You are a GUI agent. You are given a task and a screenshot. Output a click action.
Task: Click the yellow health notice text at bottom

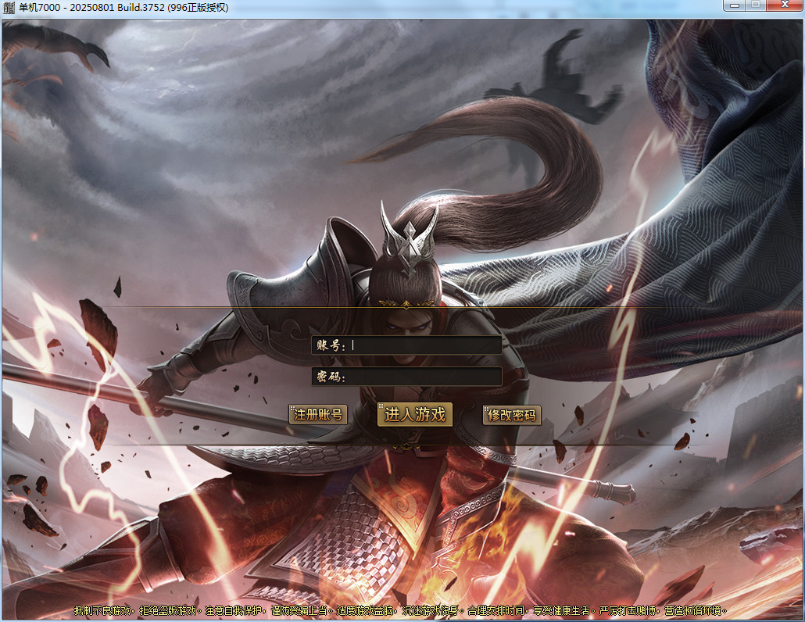click(402, 609)
